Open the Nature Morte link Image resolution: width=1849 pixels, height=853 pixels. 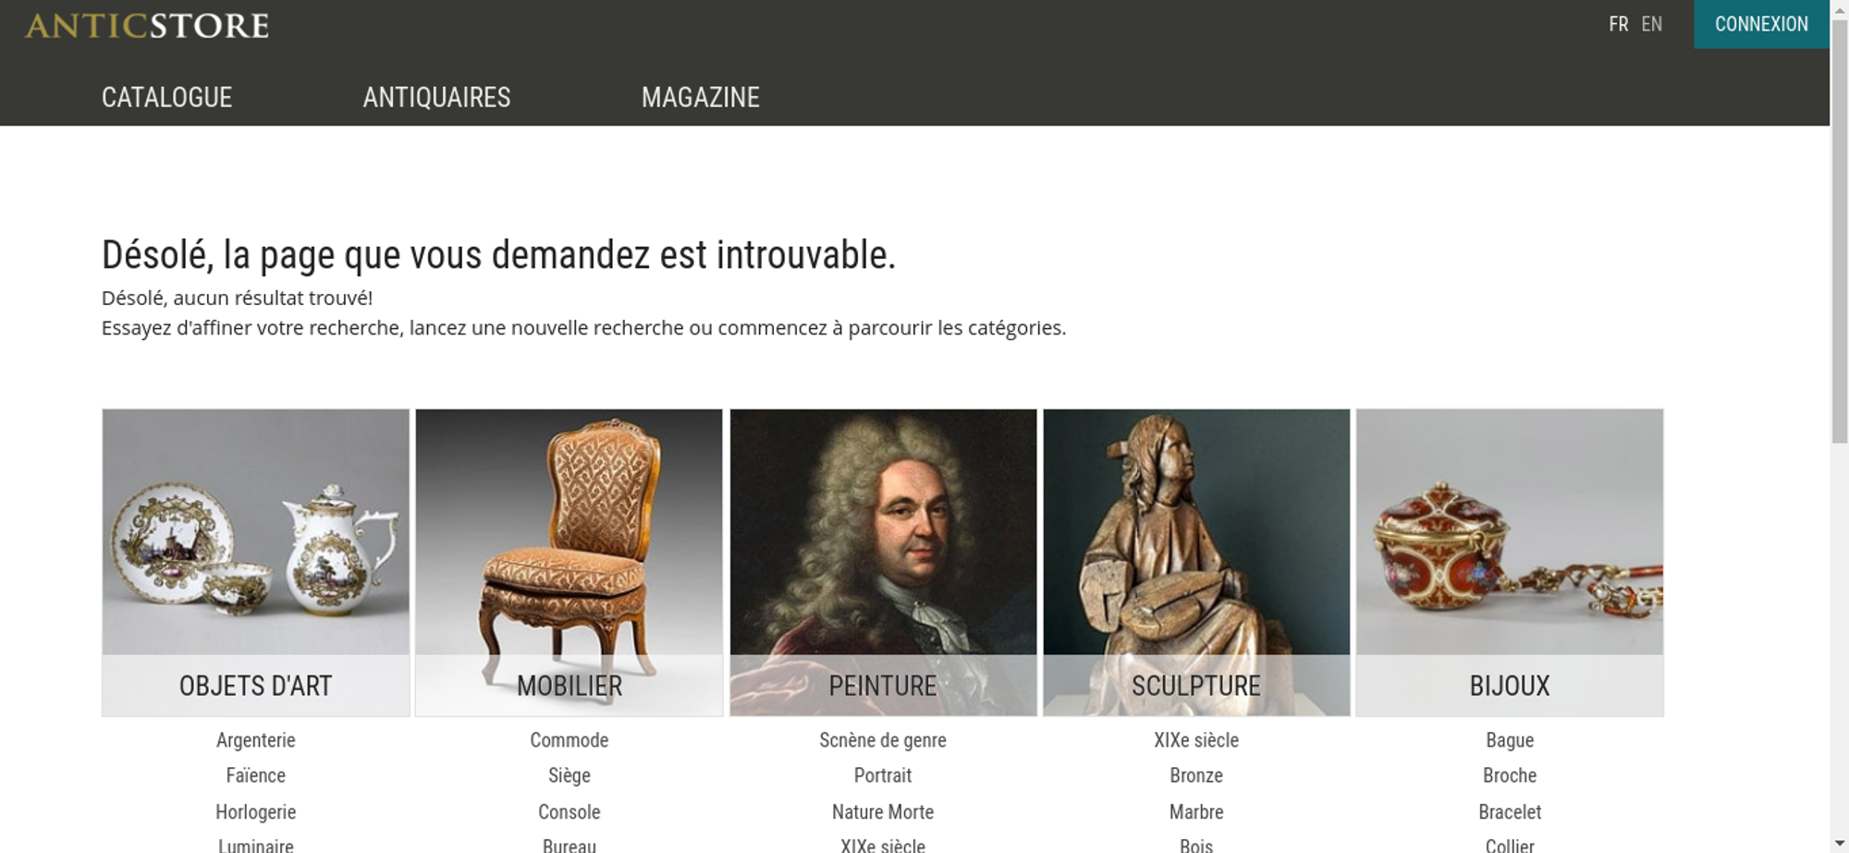pos(883,812)
